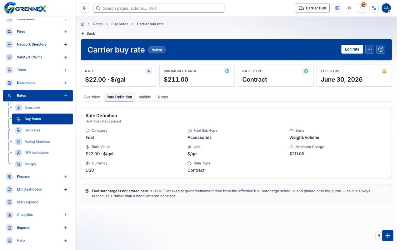Toggle the light/dark theme sun icon

349,8
